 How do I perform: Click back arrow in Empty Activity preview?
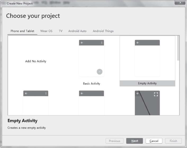138,43
